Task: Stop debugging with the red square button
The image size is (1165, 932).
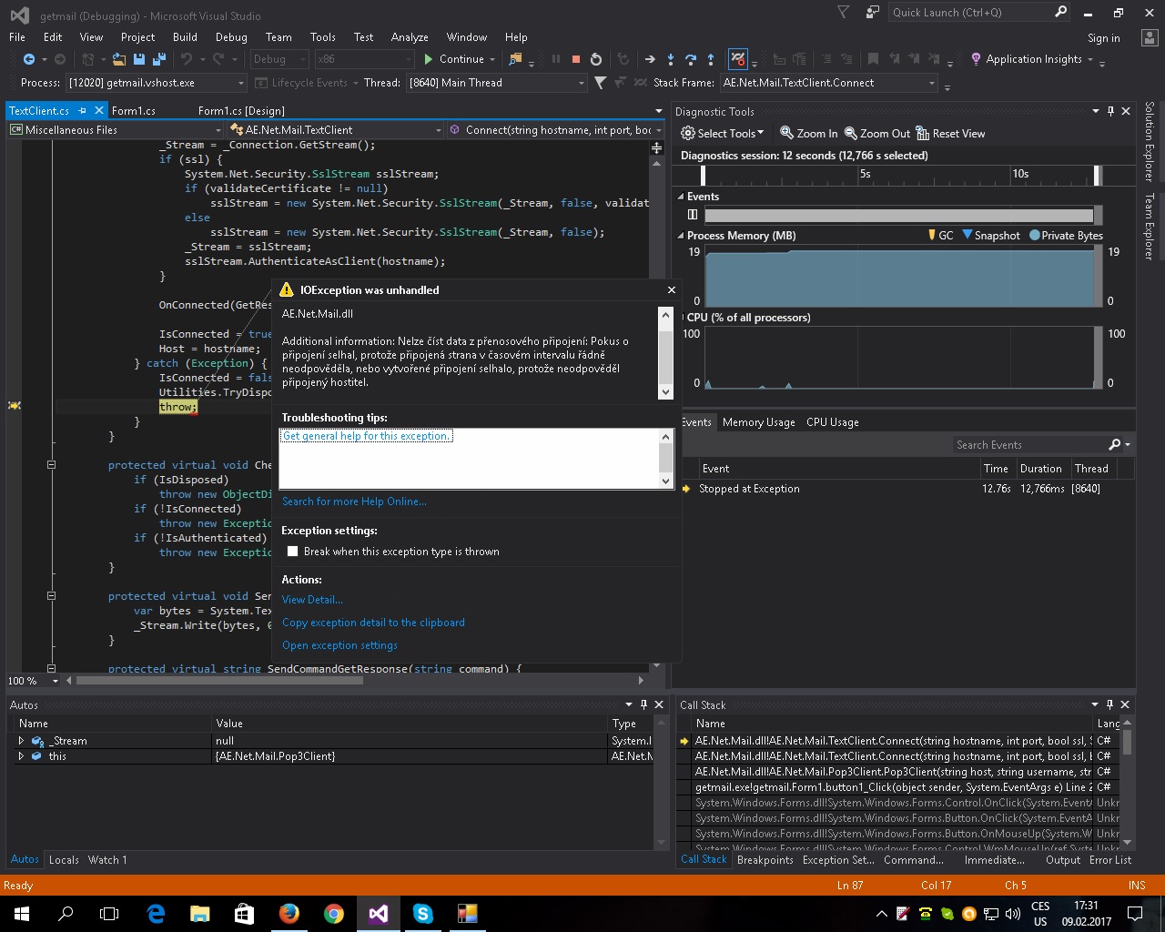Action: [x=576, y=59]
